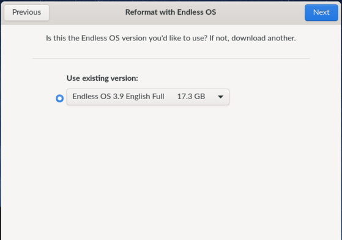Click the empty area below the version selector
Image resolution: width=342 pixels, height=240 pixels.
(171, 170)
